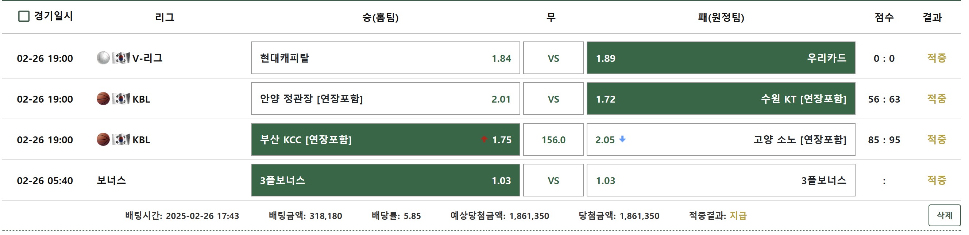Choose 안양 정관장 home odds 2.01

pyautogui.click(x=385, y=99)
